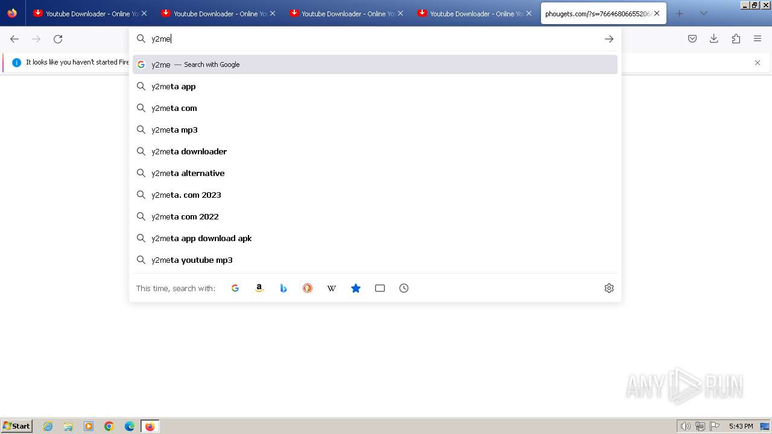This screenshot has height=434, width=772.
Task: Search with DuckDuckGo one-off icon
Action: click(x=308, y=288)
